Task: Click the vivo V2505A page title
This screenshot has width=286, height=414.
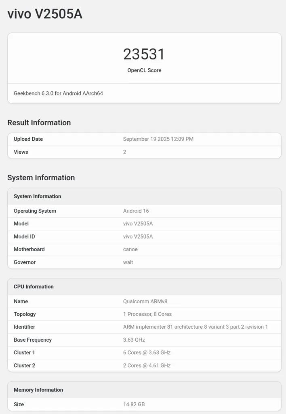Action: [x=45, y=14]
